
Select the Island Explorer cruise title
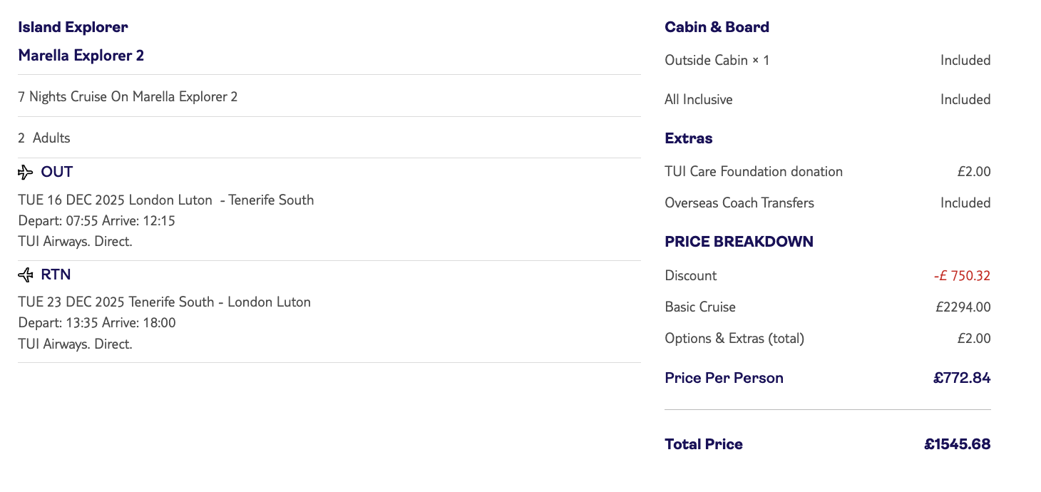pyautogui.click(x=73, y=28)
